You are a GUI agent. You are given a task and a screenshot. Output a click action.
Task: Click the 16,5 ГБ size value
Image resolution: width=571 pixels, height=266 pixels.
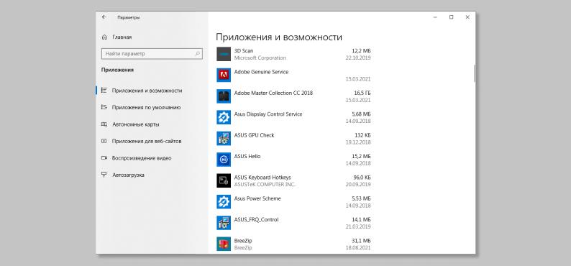362,93
